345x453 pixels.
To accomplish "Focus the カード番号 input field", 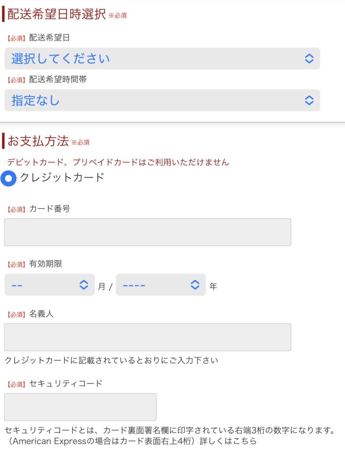I will [147, 232].
